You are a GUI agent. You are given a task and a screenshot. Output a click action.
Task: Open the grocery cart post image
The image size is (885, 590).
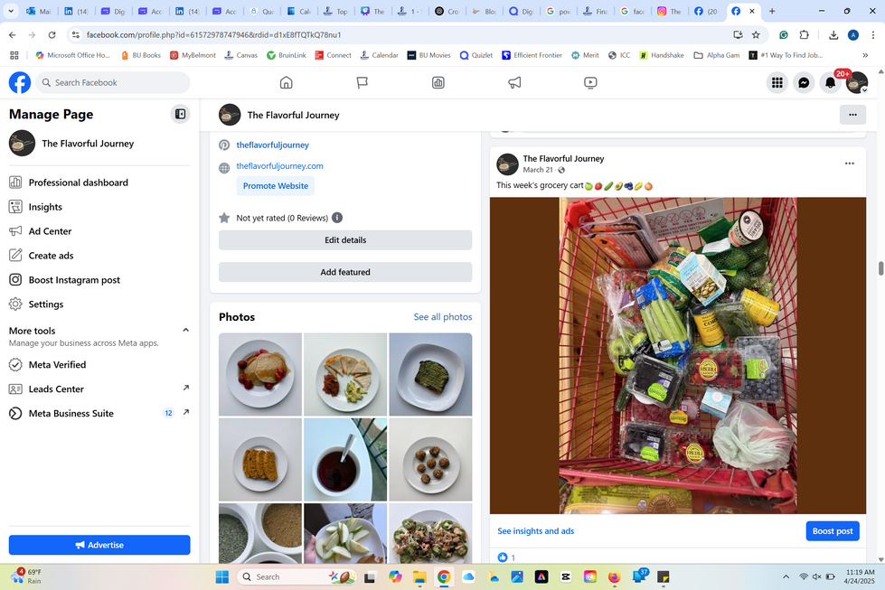pyautogui.click(x=678, y=355)
